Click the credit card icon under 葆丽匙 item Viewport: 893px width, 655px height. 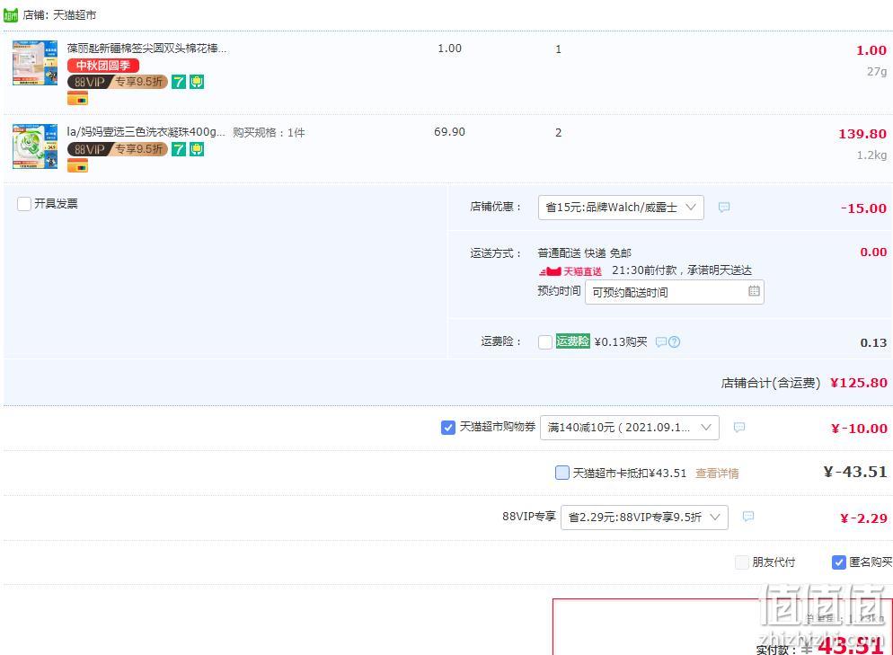coord(77,99)
